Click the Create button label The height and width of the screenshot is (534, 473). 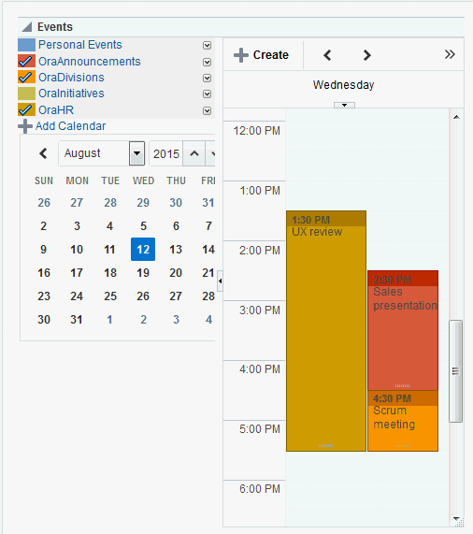click(x=270, y=55)
